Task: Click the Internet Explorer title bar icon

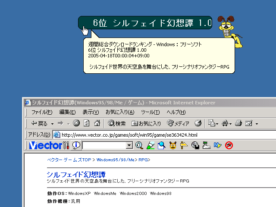Action: [28, 103]
